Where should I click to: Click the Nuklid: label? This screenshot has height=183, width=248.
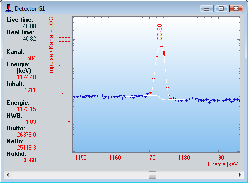[16, 154]
